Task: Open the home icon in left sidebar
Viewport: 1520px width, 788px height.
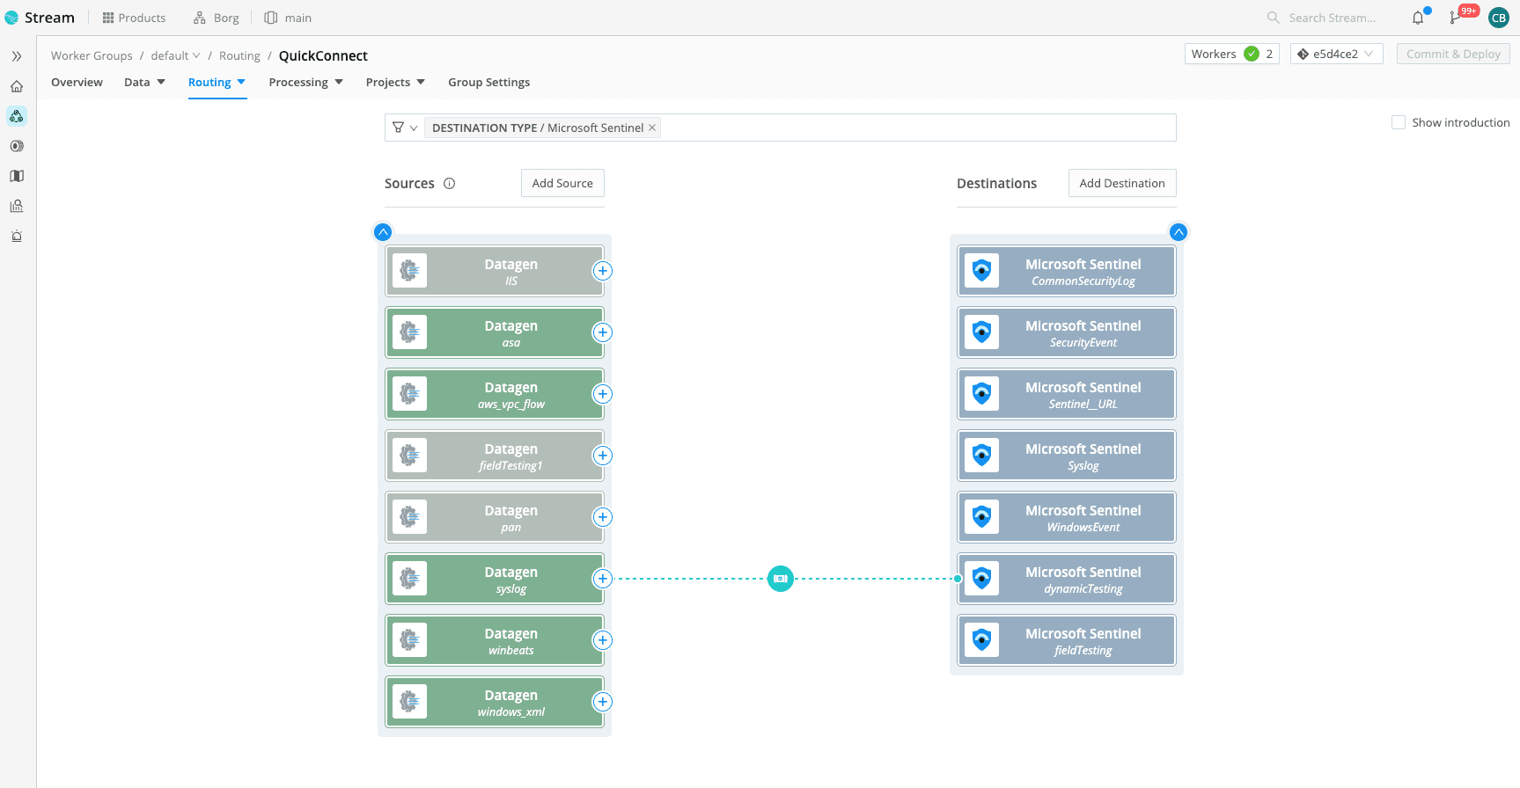Action: tap(17, 86)
